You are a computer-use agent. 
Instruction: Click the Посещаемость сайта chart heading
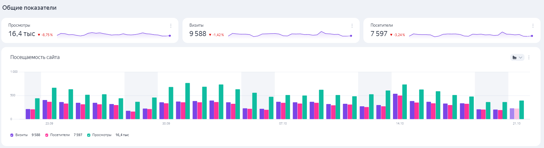click(x=35, y=57)
